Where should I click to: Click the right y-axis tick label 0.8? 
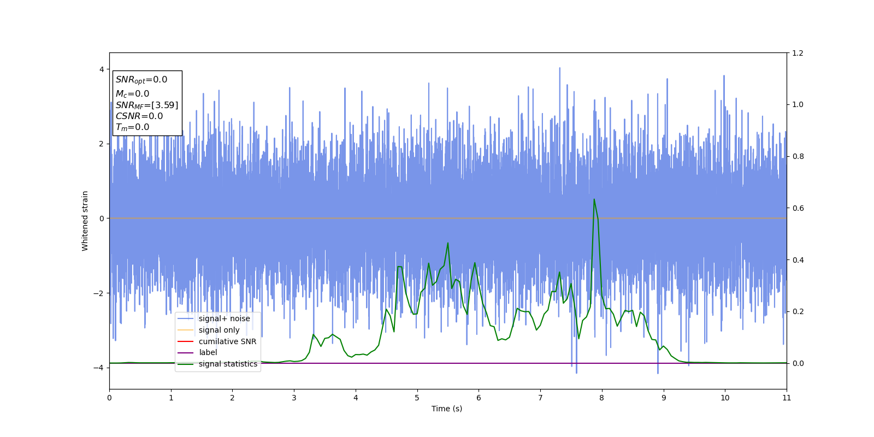point(798,156)
